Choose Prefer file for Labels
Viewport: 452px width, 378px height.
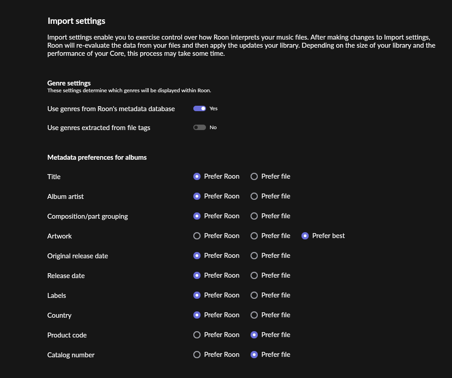[x=254, y=295]
